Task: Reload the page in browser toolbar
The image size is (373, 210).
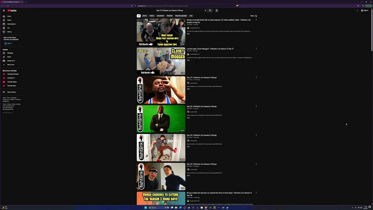Action: click(8, 6)
